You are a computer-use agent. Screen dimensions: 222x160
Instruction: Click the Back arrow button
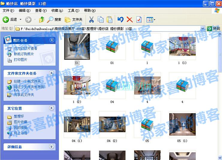tap(6, 19)
